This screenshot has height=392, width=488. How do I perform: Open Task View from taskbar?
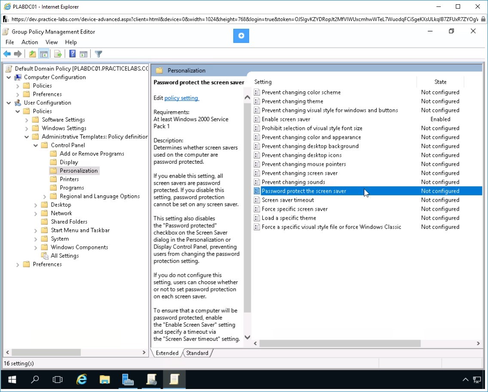click(58, 379)
